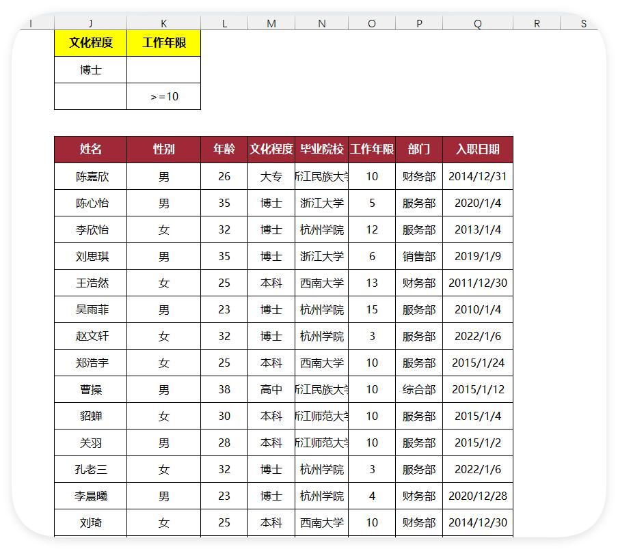The height and width of the screenshot is (549, 618).
Task: Click the >=10 criteria cell
Action: [163, 96]
